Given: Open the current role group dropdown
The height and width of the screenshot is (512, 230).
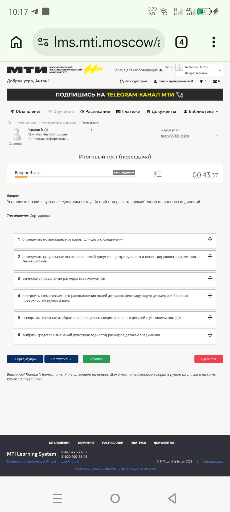Looking at the screenshot, I should [189, 136].
